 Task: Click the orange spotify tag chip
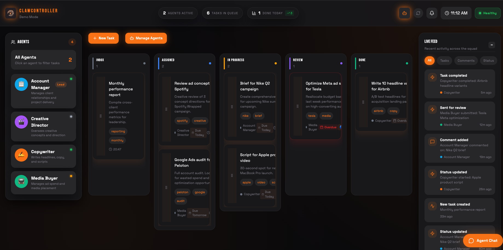pyautogui.click(x=182, y=121)
